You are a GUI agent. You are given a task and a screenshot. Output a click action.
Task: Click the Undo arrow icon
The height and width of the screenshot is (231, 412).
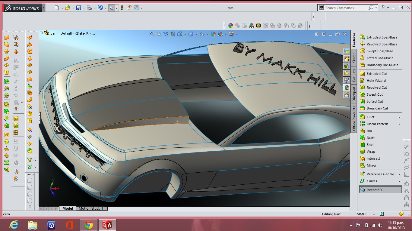click(x=100, y=8)
